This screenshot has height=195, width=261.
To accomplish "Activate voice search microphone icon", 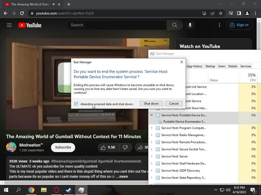I will 190,25.
